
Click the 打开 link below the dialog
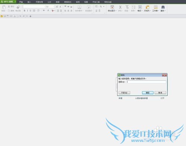pos(163,98)
